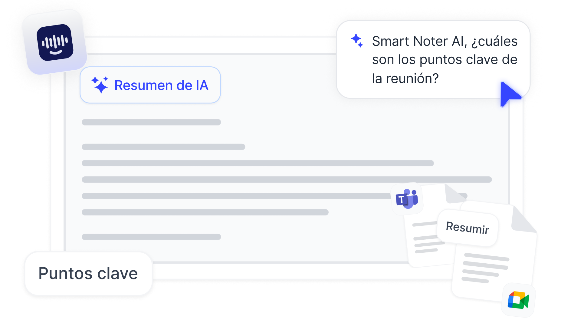
Task: Click the second gray placeholder line in summary
Action: coord(163,147)
